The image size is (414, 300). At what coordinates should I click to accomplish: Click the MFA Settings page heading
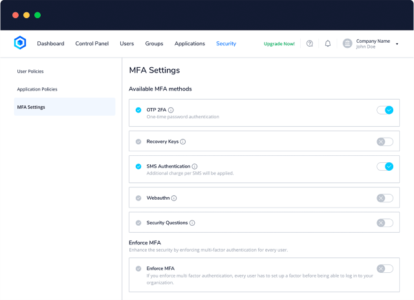pos(155,70)
